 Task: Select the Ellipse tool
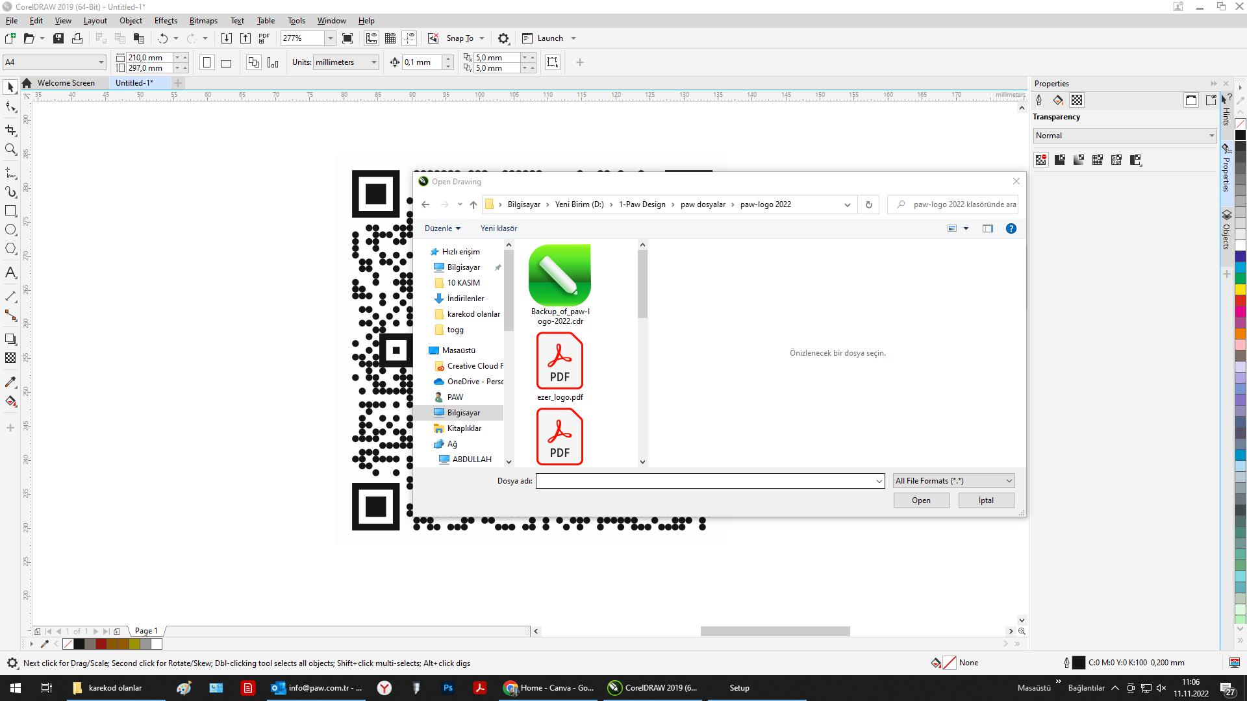coord(10,230)
